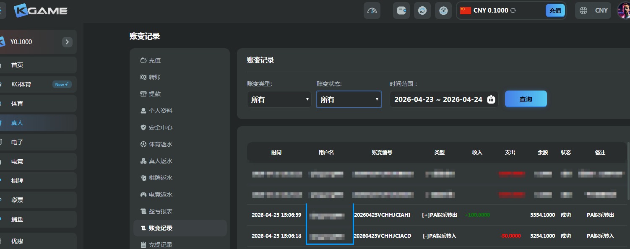630x249 pixels.
Task: Open the 账变状态 dropdown
Action: pyautogui.click(x=349, y=100)
